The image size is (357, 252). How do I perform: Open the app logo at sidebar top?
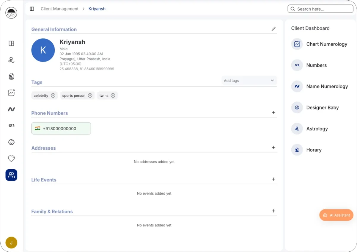[11, 13]
